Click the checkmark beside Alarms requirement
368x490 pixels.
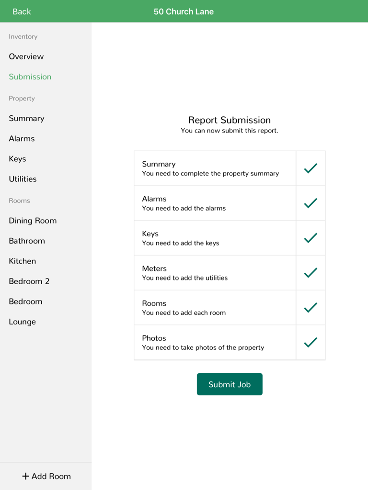(310, 203)
